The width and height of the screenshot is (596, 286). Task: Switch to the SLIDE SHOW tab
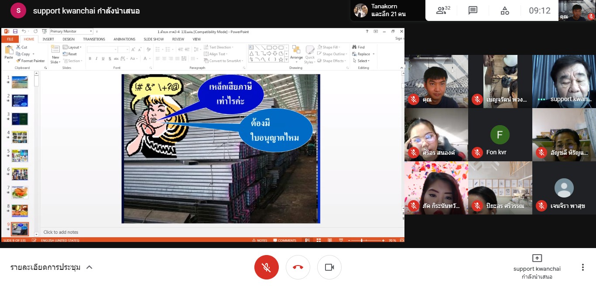pos(154,39)
